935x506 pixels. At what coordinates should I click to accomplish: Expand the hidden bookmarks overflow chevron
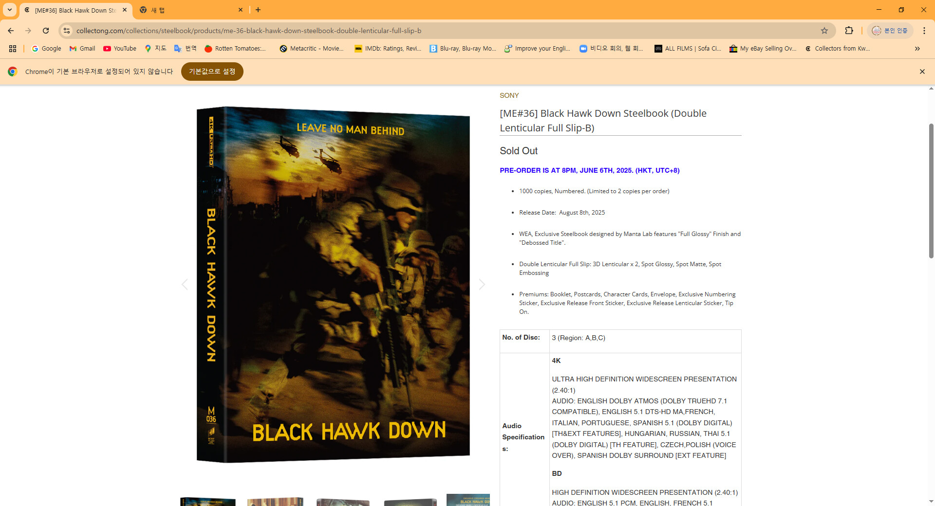tap(917, 49)
